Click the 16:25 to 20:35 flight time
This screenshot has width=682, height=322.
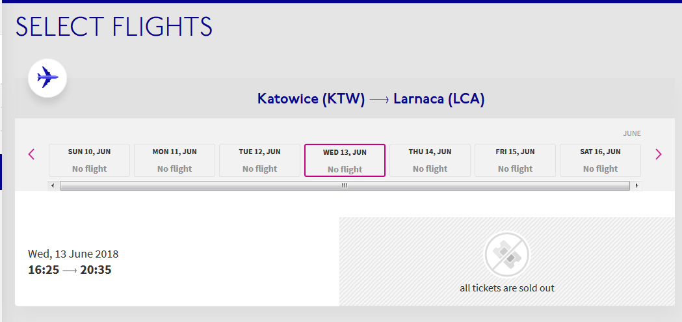[x=70, y=270]
